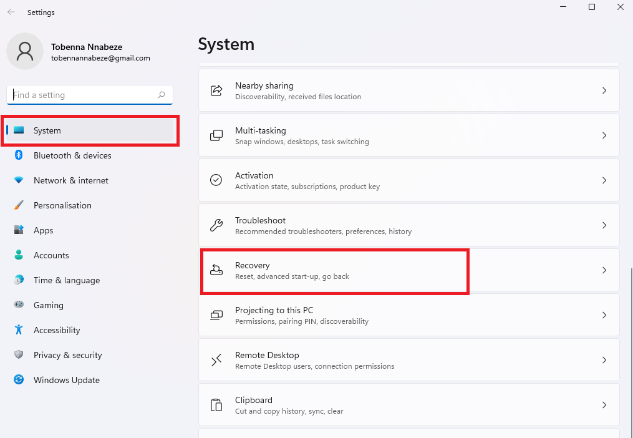
Task: Click the Nearby sharing icon
Action: [x=216, y=90]
